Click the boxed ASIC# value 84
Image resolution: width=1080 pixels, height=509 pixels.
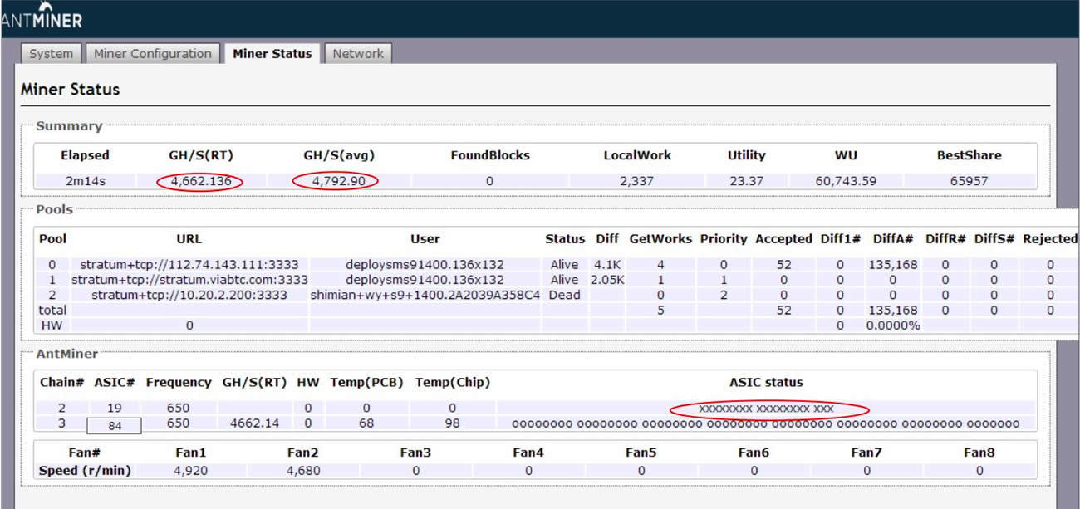tap(114, 426)
